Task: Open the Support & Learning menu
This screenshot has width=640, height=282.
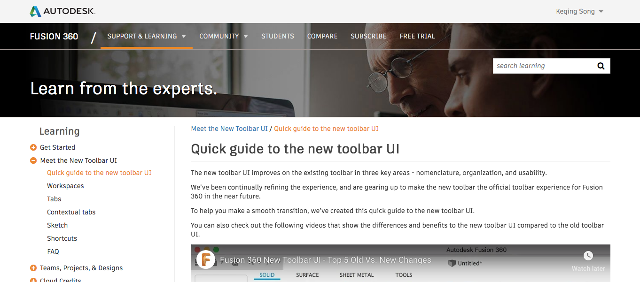Action: (x=147, y=36)
